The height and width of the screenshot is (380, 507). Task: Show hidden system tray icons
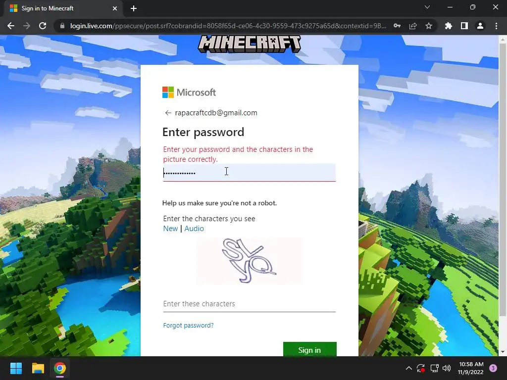pyautogui.click(x=408, y=368)
